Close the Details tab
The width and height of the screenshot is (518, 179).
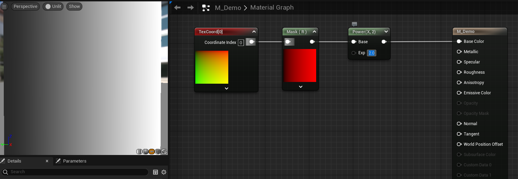tap(47, 161)
